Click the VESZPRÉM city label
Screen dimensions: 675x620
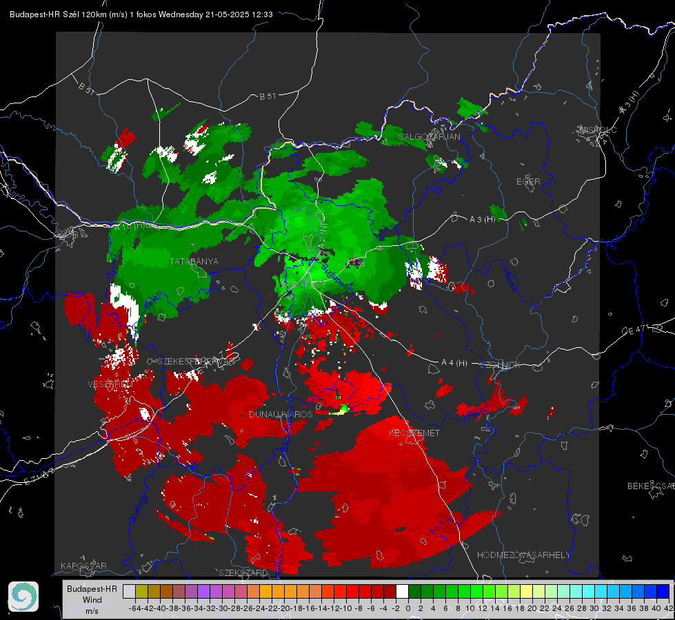click(110, 384)
